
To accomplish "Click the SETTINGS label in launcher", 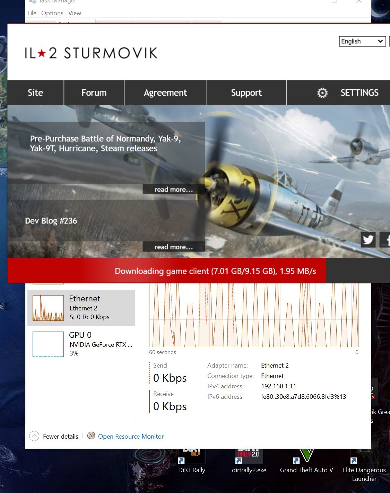I will point(359,93).
